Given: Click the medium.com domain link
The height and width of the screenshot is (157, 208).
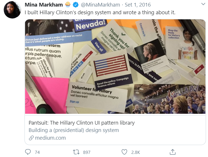Looking at the screenshot, I should tap(50, 138).
